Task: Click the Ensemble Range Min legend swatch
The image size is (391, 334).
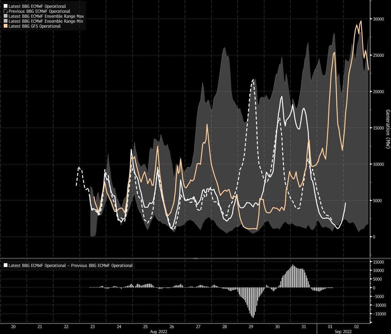Action: tap(6, 21)
